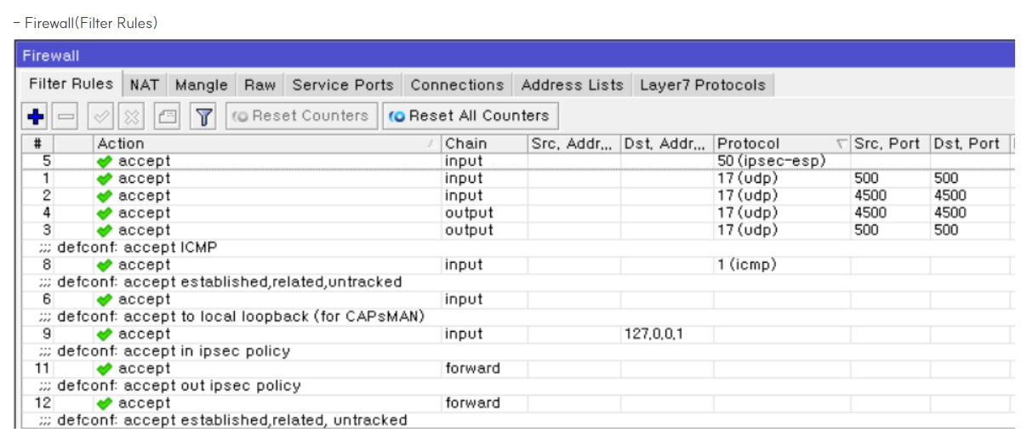Click the X disable rule icon
1027x444 pixels.
click(x=133, y=117)
